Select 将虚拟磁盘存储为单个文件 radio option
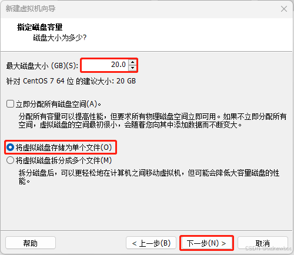This screenshot has height=255, width=294. point(10,147)
